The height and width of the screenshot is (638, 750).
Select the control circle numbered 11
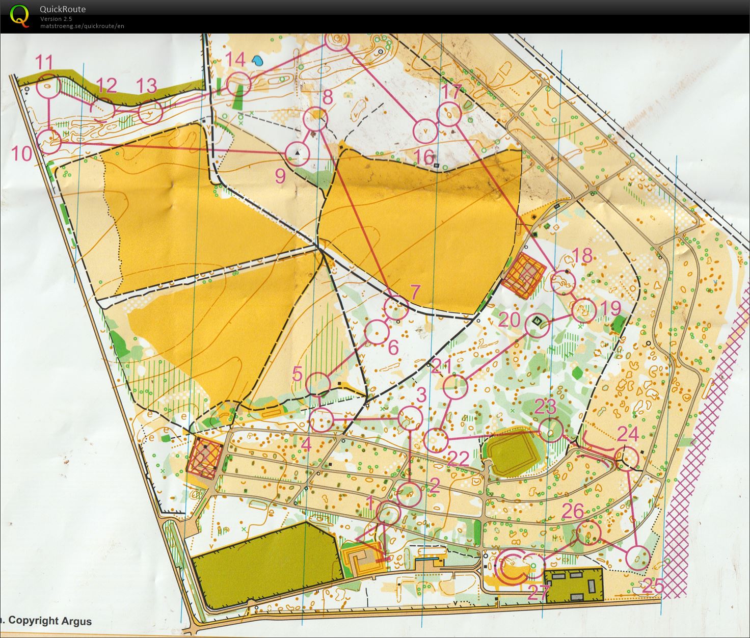48,86
